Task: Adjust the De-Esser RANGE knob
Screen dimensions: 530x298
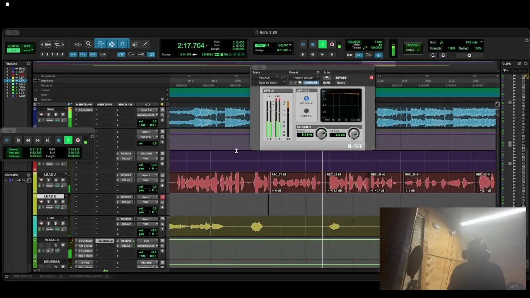Action: click(x=354, y=133)
